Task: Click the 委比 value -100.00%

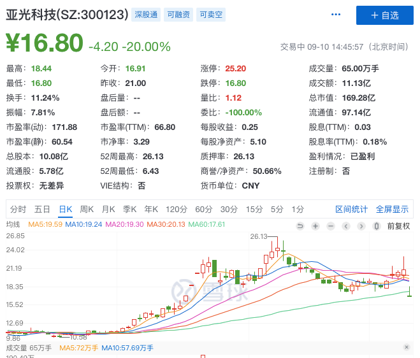Action: [x=243, y=113]
